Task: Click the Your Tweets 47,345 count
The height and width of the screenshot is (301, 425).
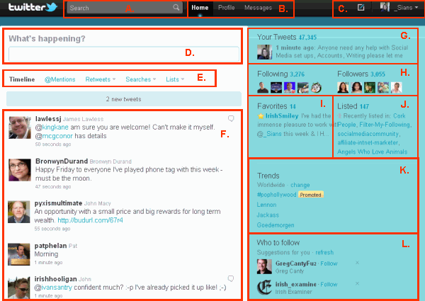Action: point(307,38)
